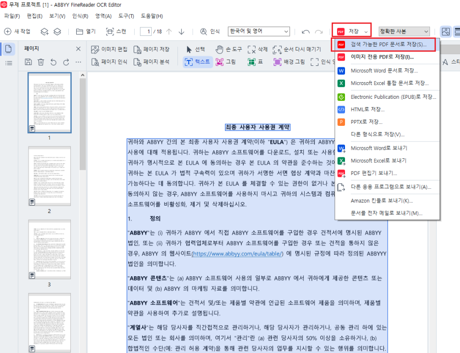Rotate page left icon in pages panel
Viewport: 460px width, 353px height.
pyautogui.click(x=53, y=62)
